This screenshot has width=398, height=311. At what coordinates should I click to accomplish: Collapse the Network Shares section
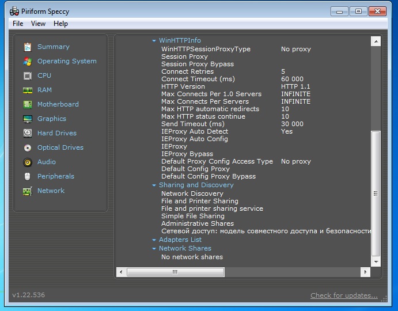[x=154, y=249]
